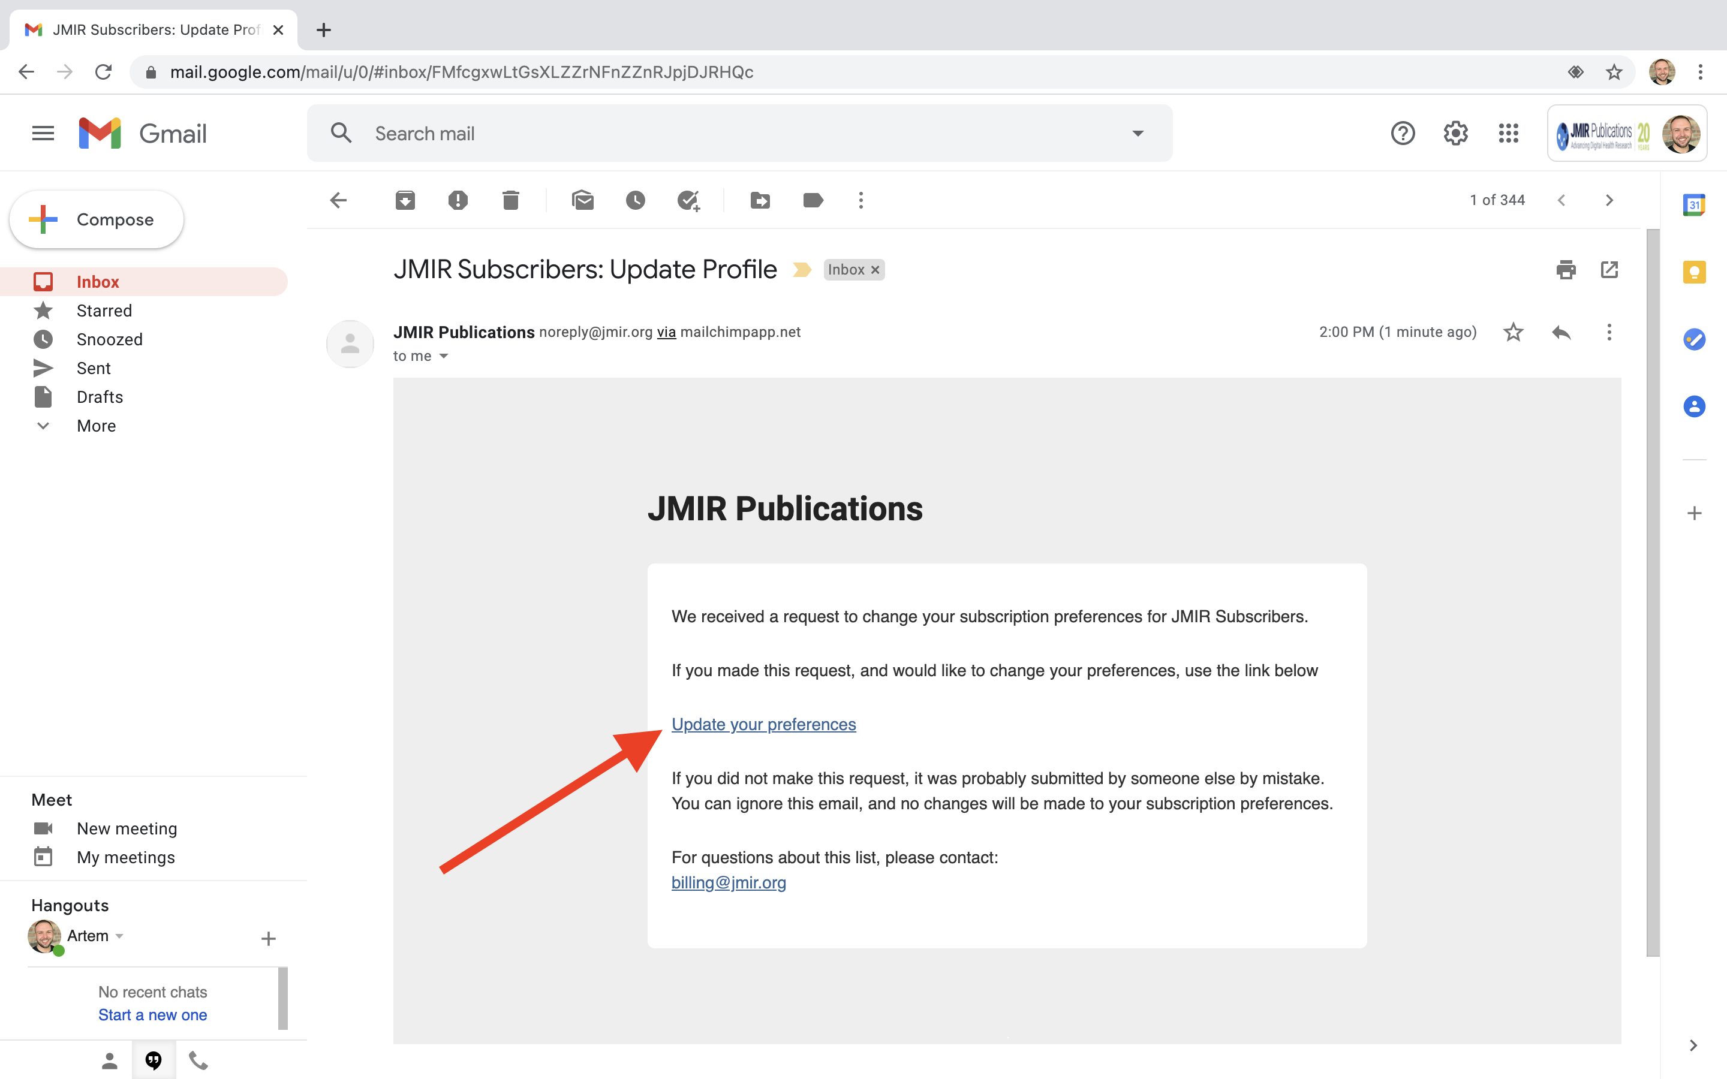Snooze this email with the clock icon
This screenshot has width=1727, height=1079.
pos(635,201)
